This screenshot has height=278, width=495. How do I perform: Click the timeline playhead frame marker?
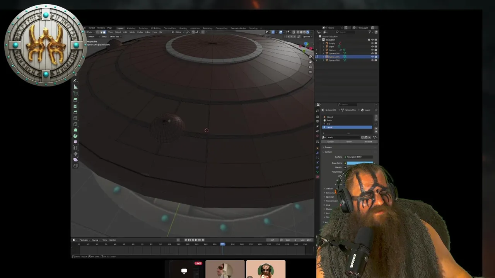click(223, 244)
